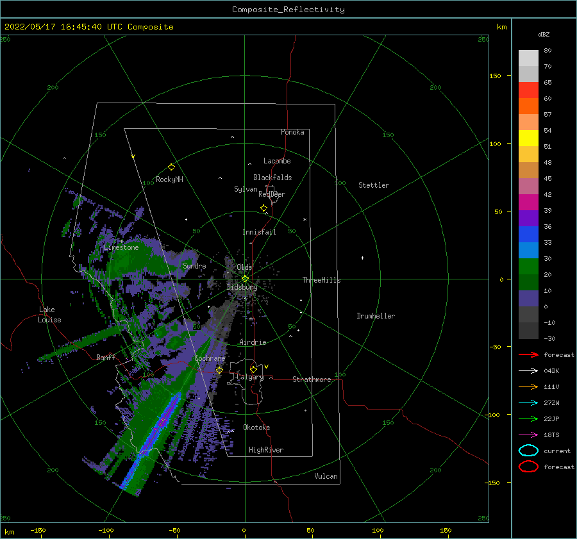Click the Olds town label
This screenshot has width=577, height=539.
click(x=244, y=267)
